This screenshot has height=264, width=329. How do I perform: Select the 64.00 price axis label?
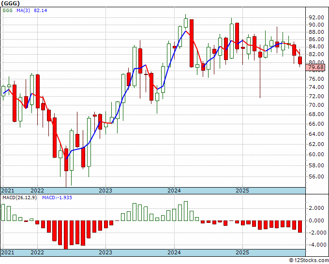(x=316, y=134)
